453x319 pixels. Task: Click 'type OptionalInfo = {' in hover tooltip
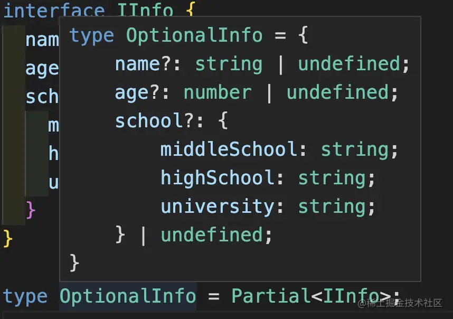(x=188, y=35)
